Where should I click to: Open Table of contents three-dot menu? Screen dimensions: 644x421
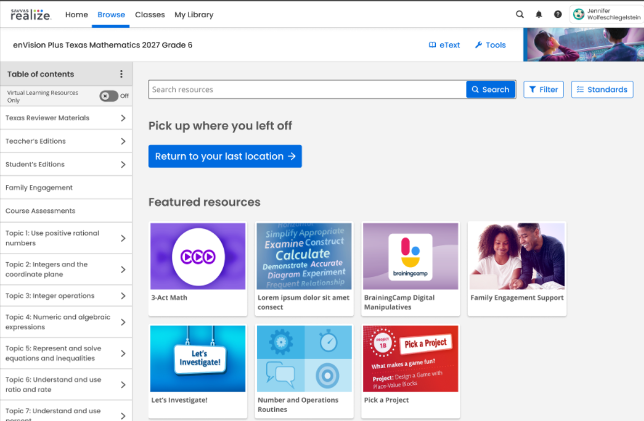pos(121,74)
